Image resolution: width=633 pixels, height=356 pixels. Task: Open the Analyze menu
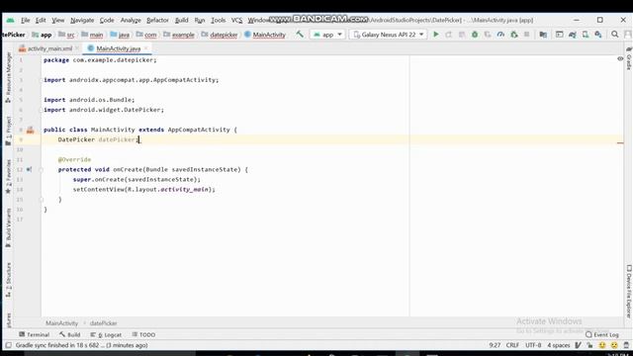[131, 20]
